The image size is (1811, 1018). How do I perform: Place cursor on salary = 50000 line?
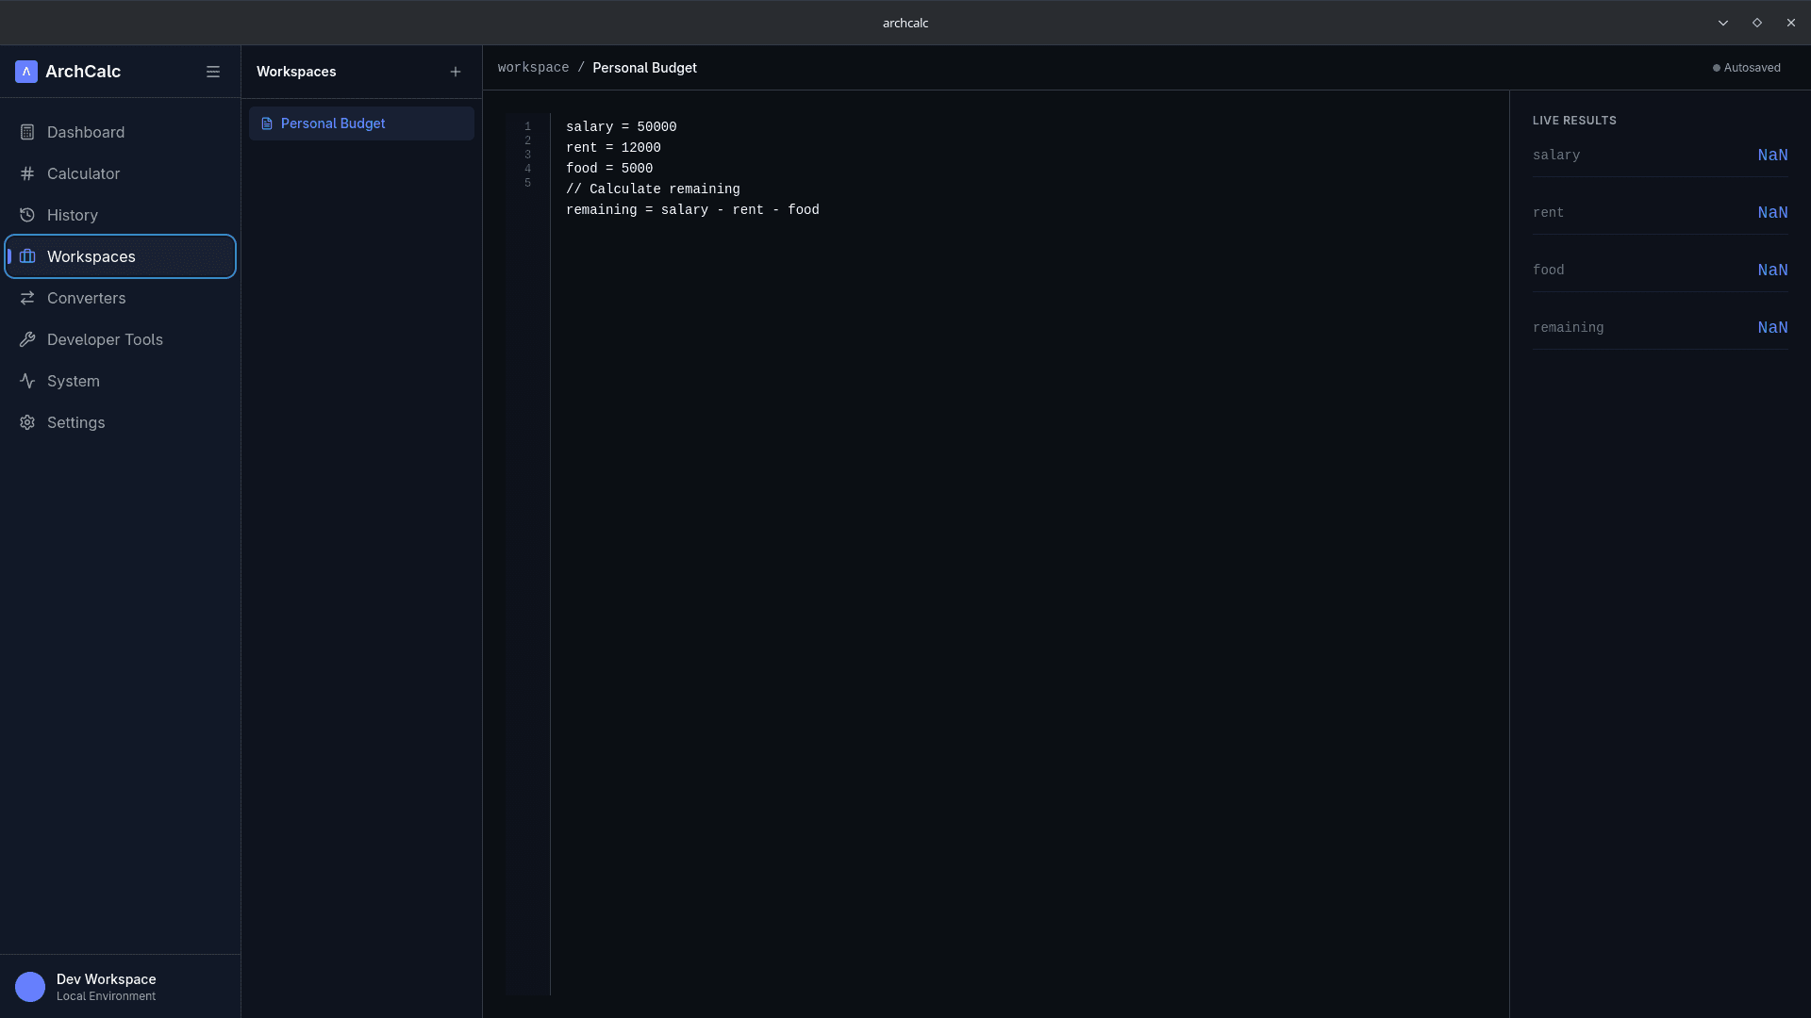point(621,126)
